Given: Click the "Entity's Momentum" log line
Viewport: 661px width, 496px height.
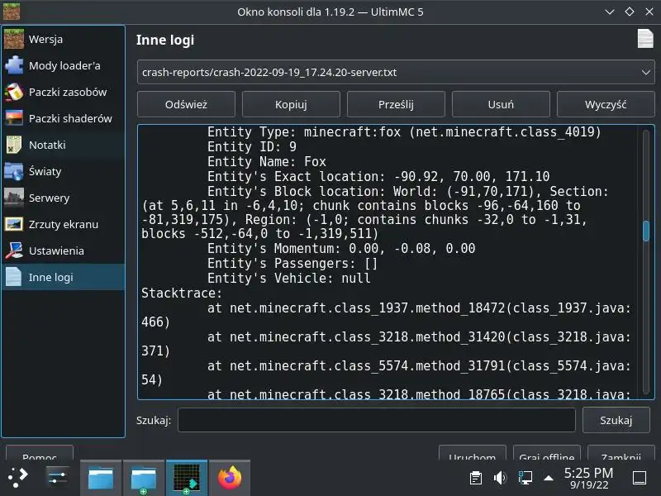Looking at the screenshot, I should (341, 249).
